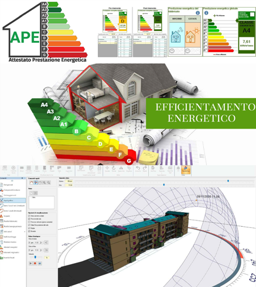Click the Tetti ribbon icon
Viewport: 256px width, 287px height.
[x=59, y=168]
